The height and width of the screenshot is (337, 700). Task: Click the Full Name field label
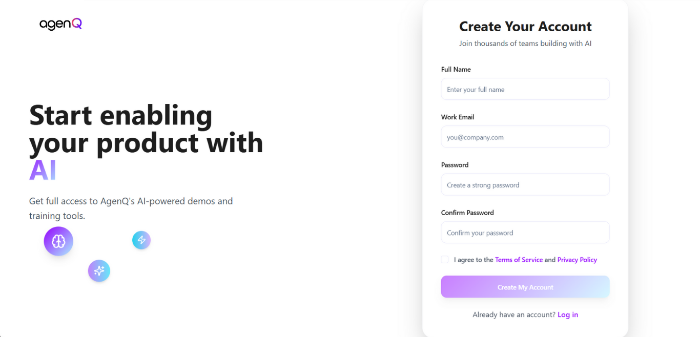(456, 69)
